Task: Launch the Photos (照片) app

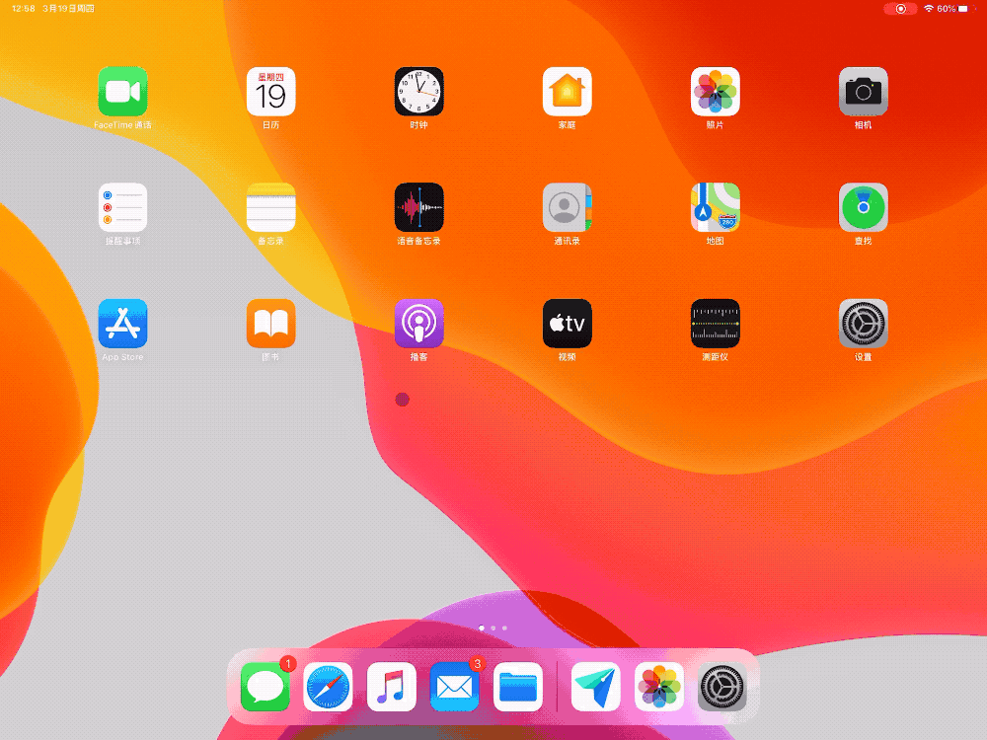Action: (715, 90)
